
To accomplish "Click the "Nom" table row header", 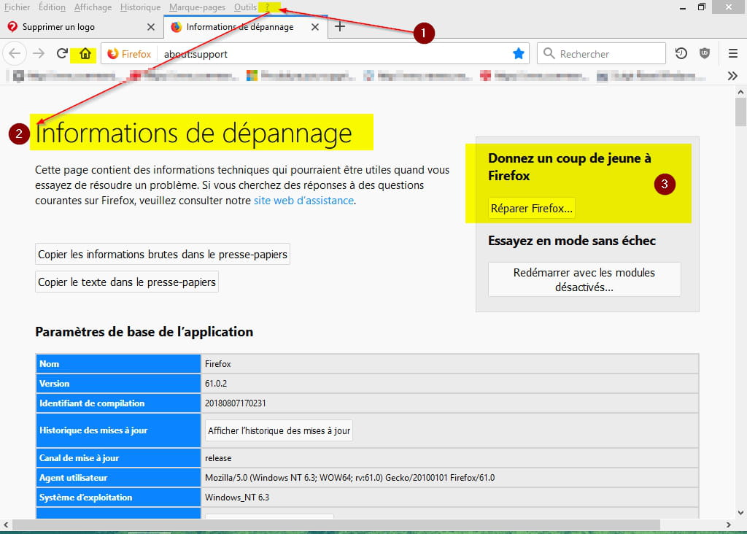I will point(118,363).
